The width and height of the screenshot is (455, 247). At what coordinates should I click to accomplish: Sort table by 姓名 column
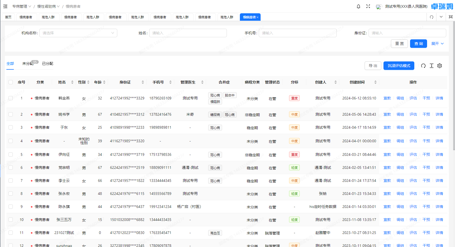pyautogui.click(x=72, y=82)
